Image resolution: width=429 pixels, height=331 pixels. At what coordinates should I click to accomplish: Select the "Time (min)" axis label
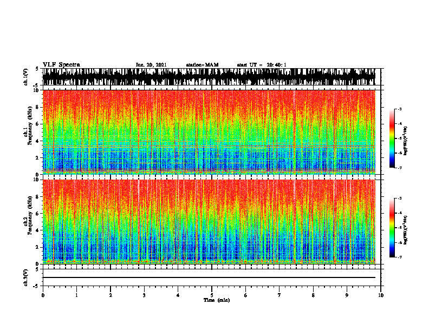pos(217,300)
